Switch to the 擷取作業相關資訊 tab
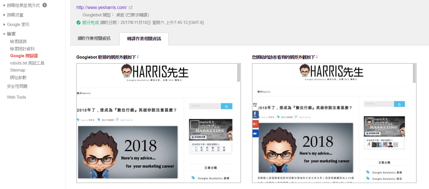429x189 pixels. click(x=94, y=39)
